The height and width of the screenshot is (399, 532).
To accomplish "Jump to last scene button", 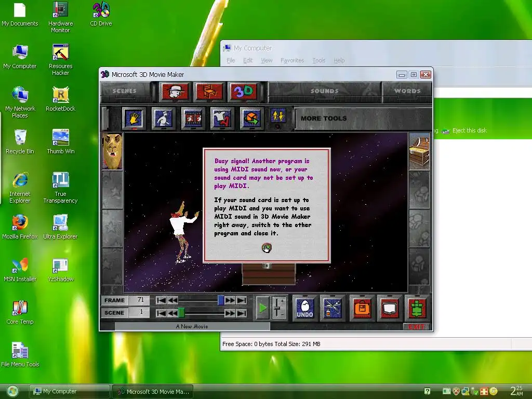I will pos(242,313).
